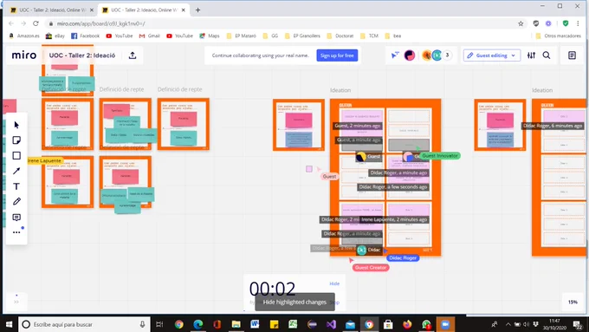
Task: Select second UOC - Taller 2 tab
Action: click(144, 10)
